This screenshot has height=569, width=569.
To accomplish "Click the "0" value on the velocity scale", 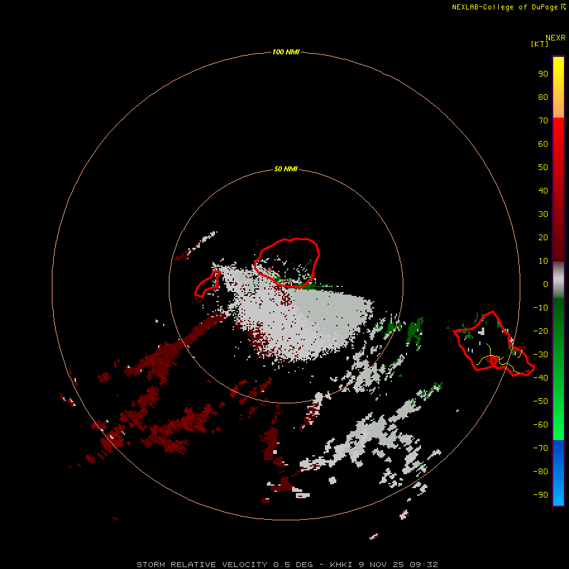I will pos(546,284).
